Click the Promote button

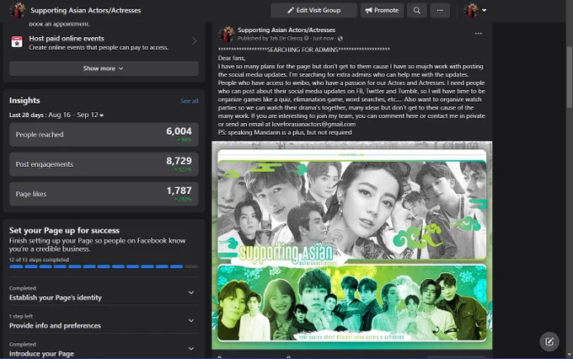[x=382, y=10]
